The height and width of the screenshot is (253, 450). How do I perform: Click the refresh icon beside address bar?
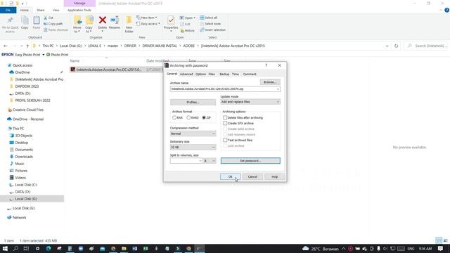397,46
